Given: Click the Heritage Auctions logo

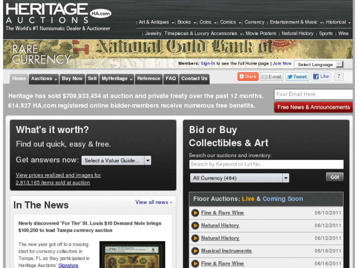Looking at the screenshot, I should [x=58, y=16].
